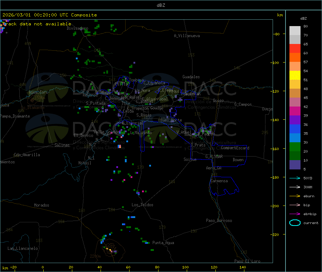Click the 'Track data not available' message

37,24
